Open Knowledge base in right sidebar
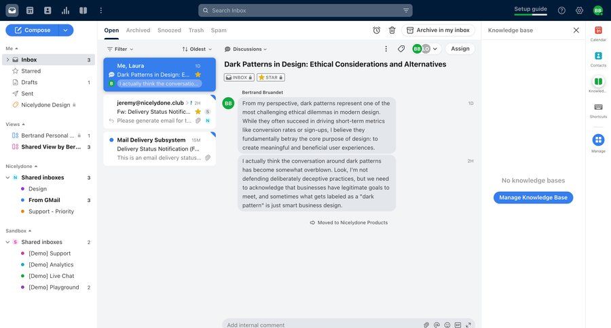Viewport: 611px width, 328px height. click(x=598, y=85)
